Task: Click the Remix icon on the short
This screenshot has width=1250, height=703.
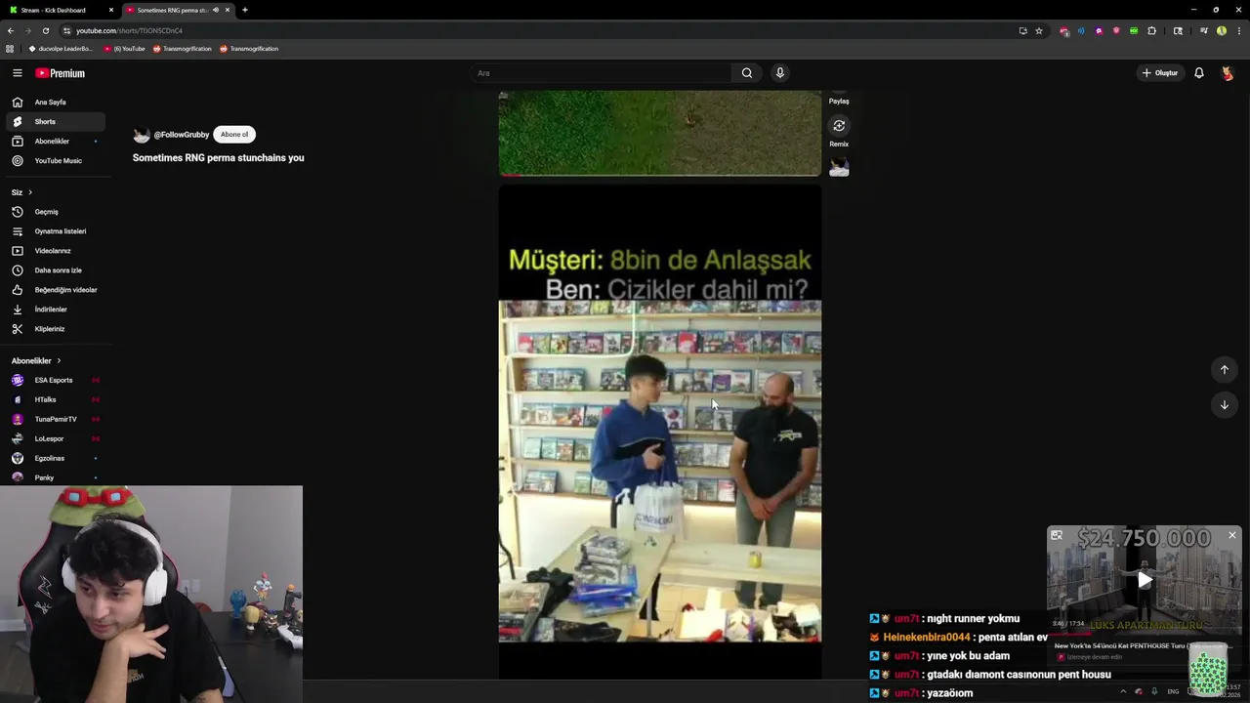Action: (x=839, y=126)
